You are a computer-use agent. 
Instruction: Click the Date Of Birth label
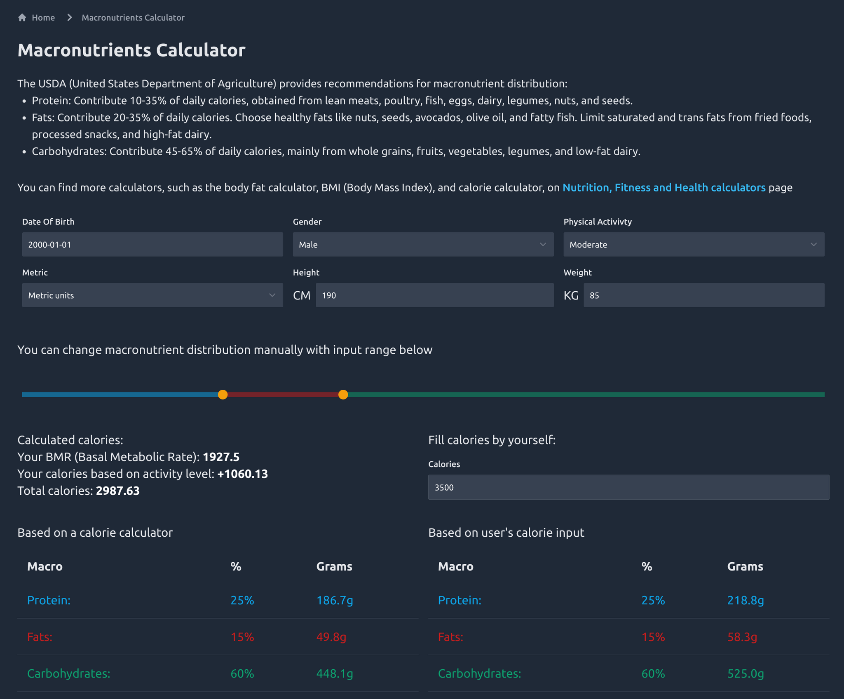tap(48, 222)
